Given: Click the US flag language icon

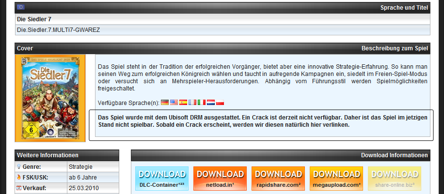Looking at the screenshot, I should [x=174, y=103].
